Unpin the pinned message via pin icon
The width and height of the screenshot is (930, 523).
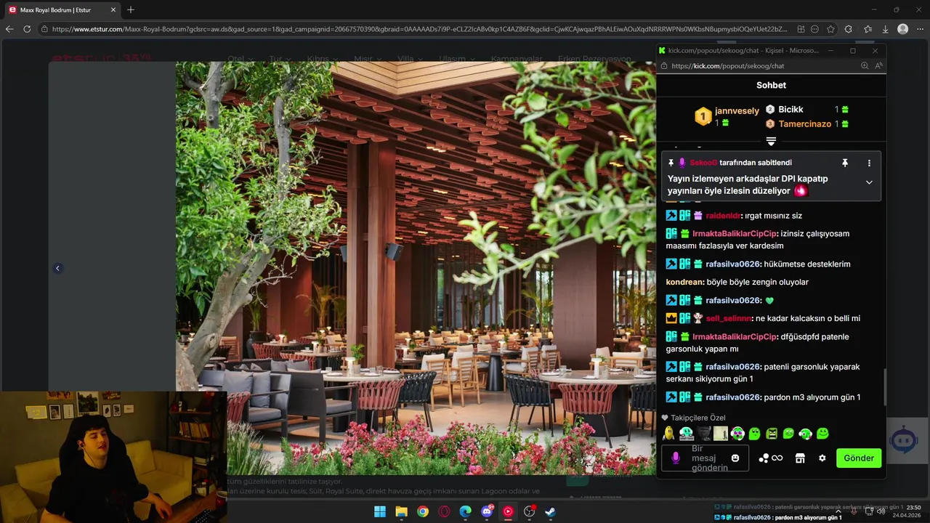pos(845,163)
